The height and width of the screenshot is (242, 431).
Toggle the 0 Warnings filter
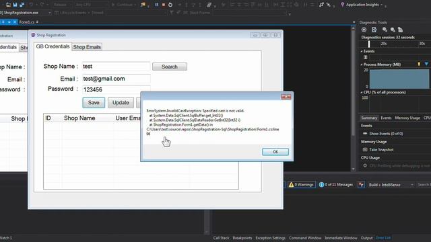point(301,185)
